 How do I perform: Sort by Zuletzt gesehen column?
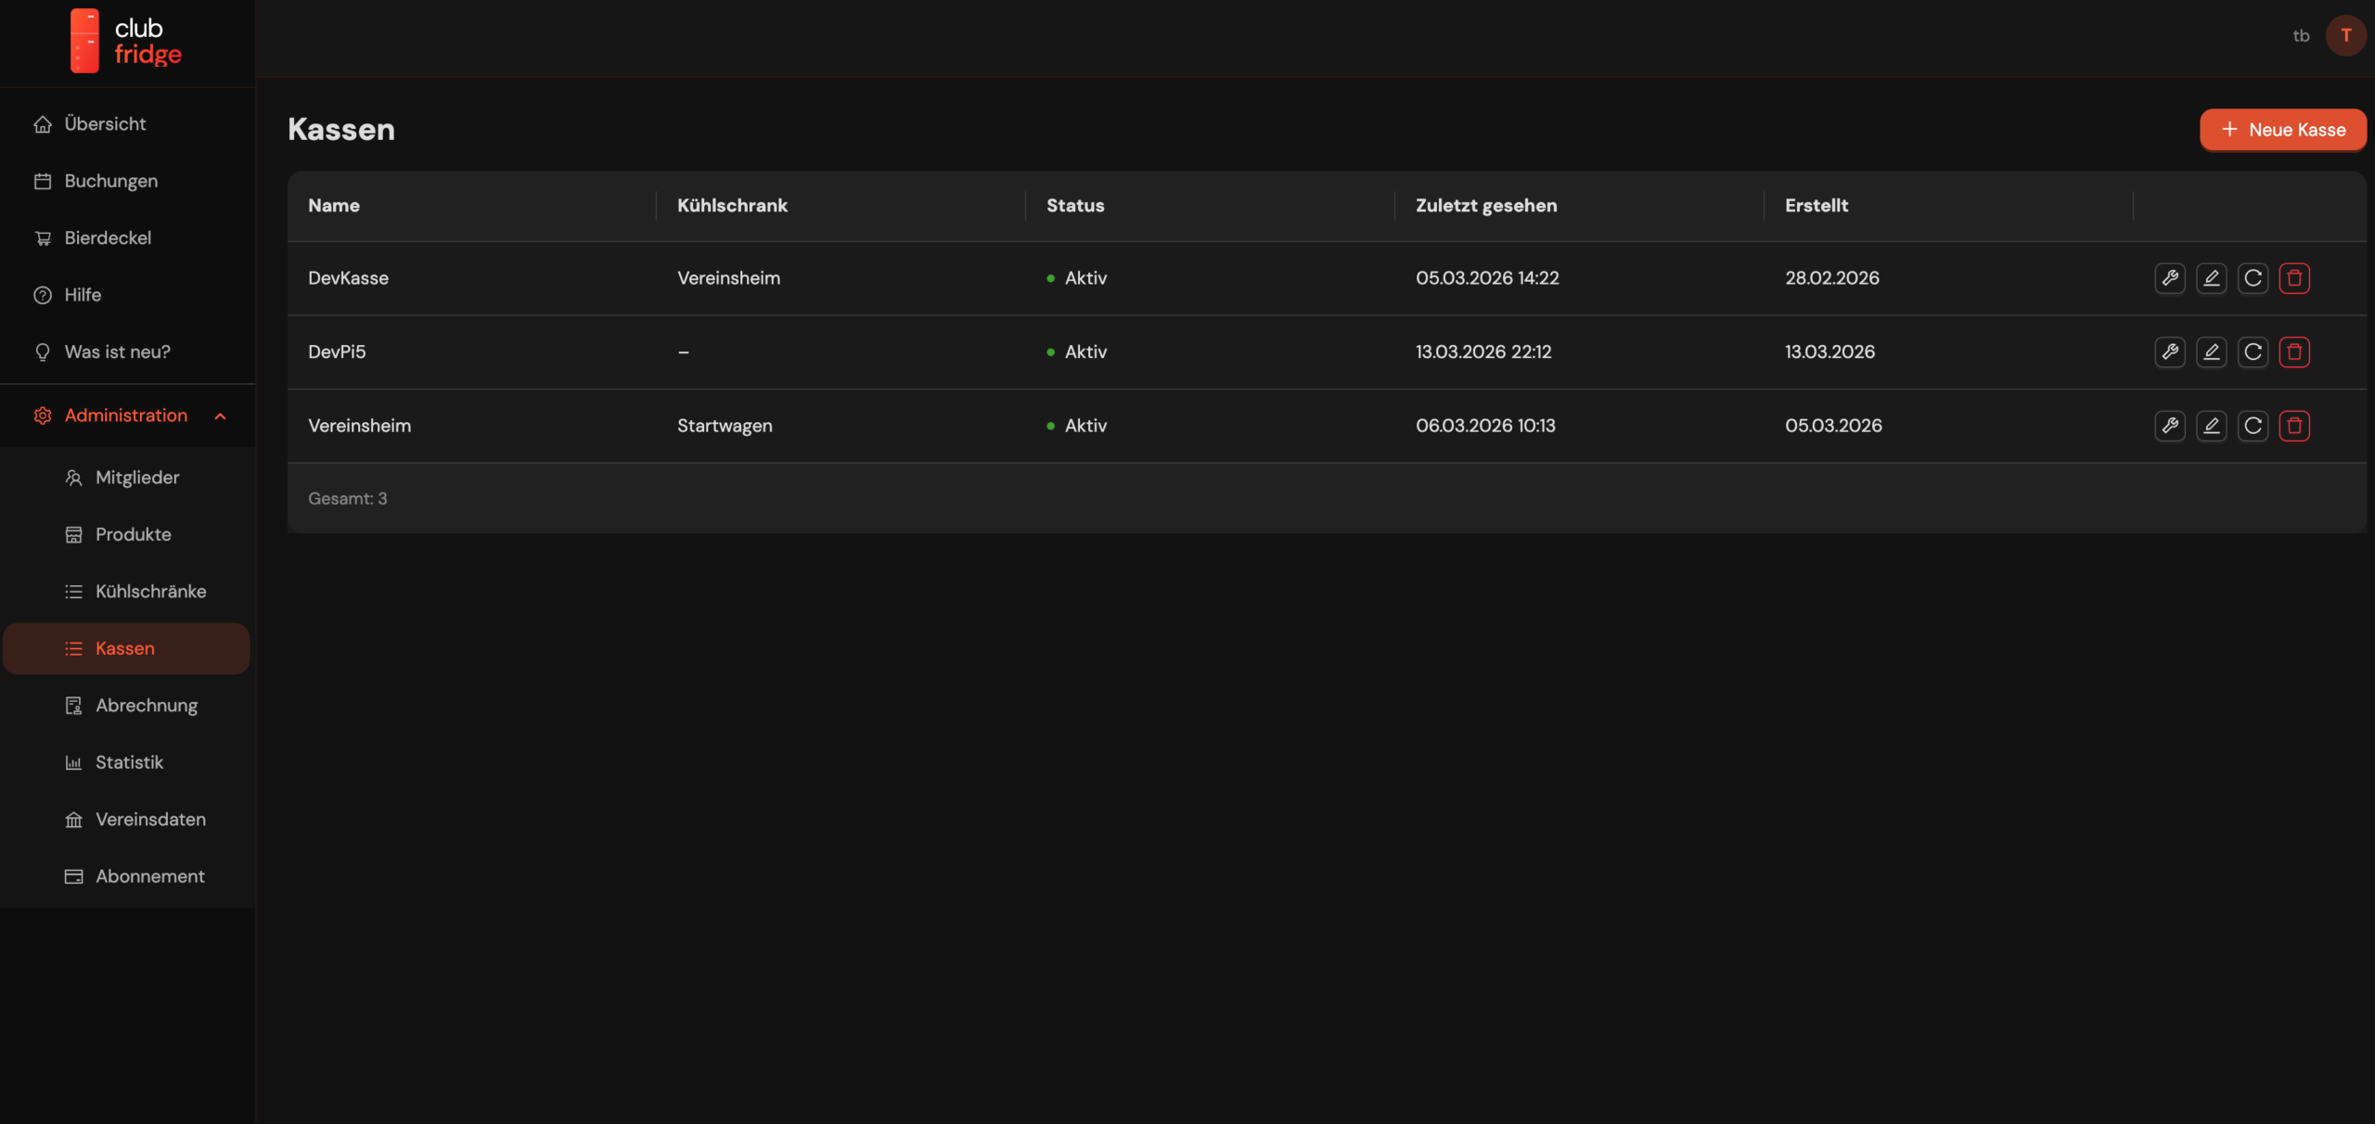tap(1485, 206)
